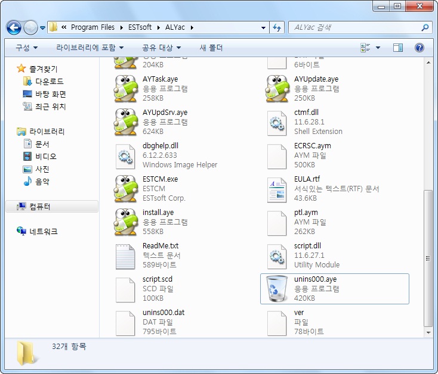Screen dimensions: 438x374
Task: Open the 음악 library
Action: tap(42, 182)
